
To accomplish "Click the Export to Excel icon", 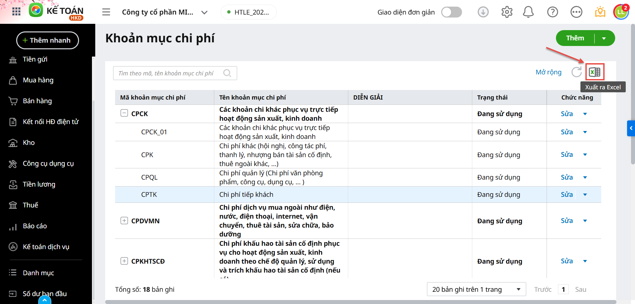I will pyautogui.click(x=595, y=72).
